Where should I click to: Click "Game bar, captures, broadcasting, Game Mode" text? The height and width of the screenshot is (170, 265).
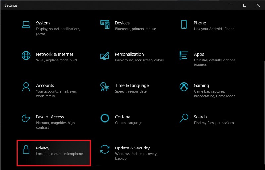pyautogui.click(x=215, y=94)
